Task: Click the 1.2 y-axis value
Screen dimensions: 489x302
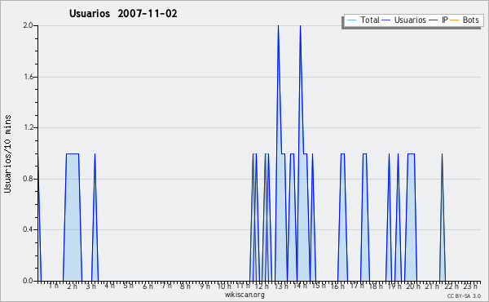Action: 28,127
